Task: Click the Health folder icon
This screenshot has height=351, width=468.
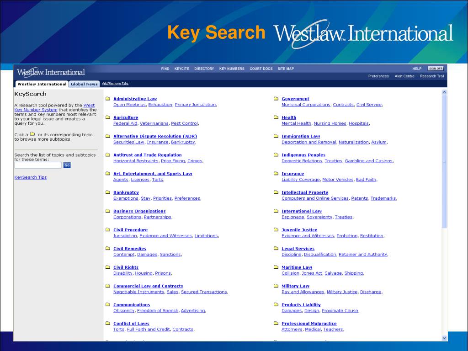Action: click(276, 117)
